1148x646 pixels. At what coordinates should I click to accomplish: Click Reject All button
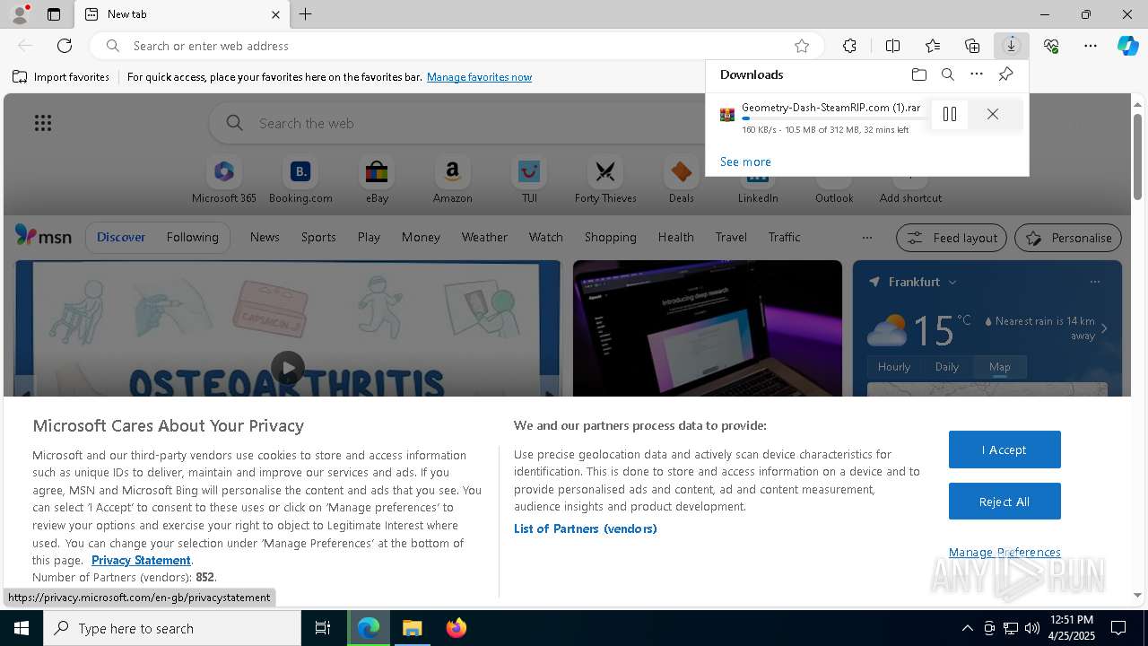pos(1004,502)
